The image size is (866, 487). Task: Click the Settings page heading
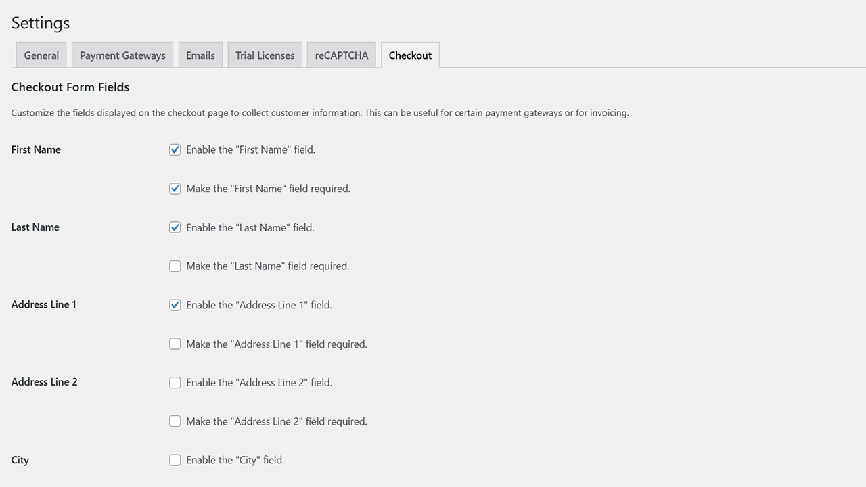pos(41,23)
